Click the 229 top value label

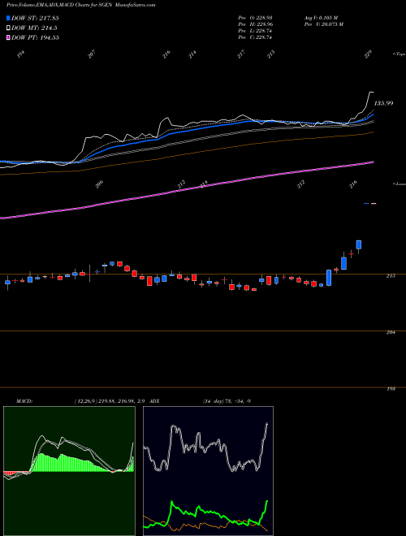(368, 54)
